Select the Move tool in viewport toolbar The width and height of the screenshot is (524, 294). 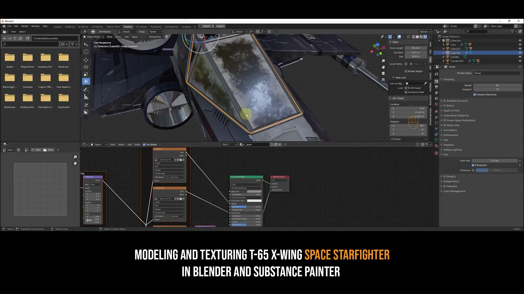click(x=86, y=60)
